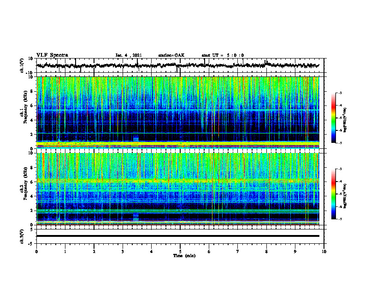The image size is (365, 282).
Task: Click inside the ch.1 spectrogram panel
Action: (x=177, y=112)
